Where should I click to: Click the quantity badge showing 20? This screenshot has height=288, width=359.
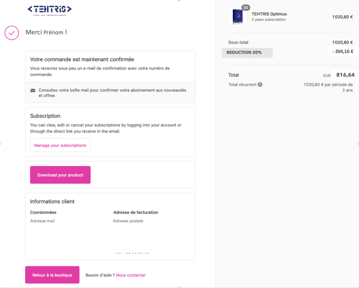(x=246, y=8)
